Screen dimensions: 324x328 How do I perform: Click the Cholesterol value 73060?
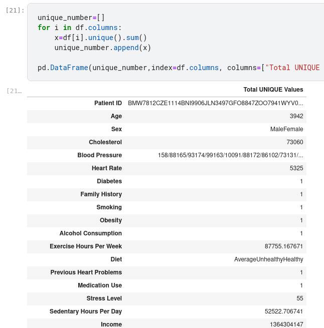click(x=294, y=142)
